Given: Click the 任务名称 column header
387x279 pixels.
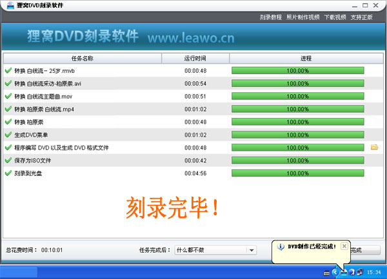Looking at the screenshot, I should point(83,59).
